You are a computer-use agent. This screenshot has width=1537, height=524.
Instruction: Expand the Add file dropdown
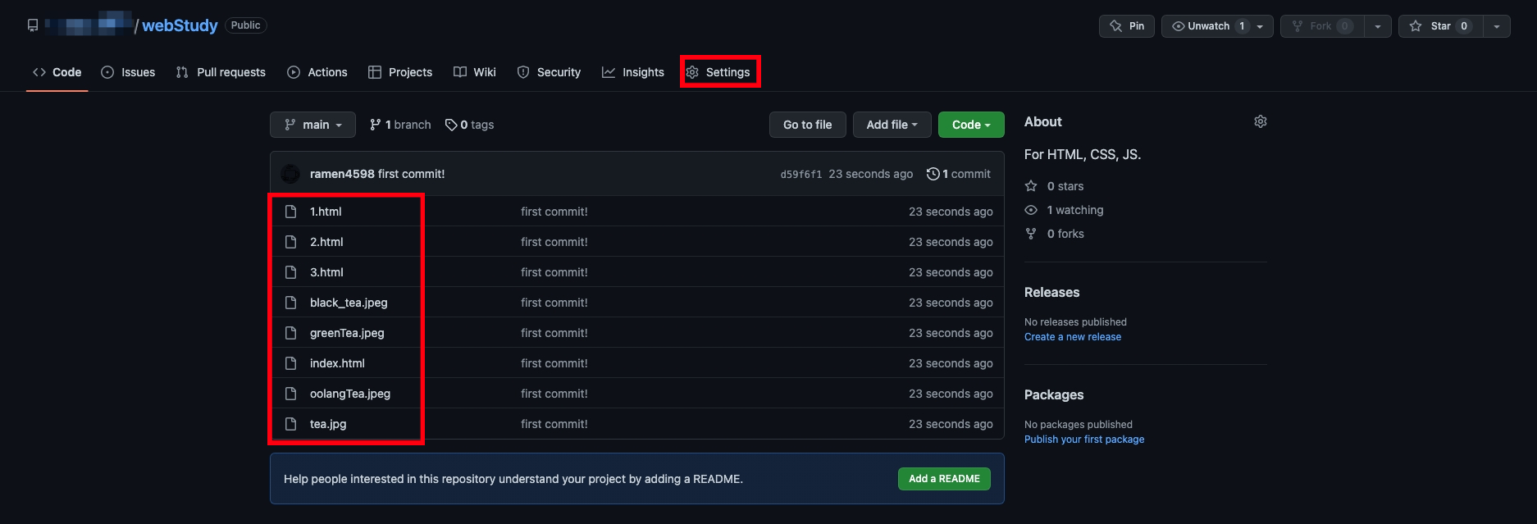click(x=892, y=125)
